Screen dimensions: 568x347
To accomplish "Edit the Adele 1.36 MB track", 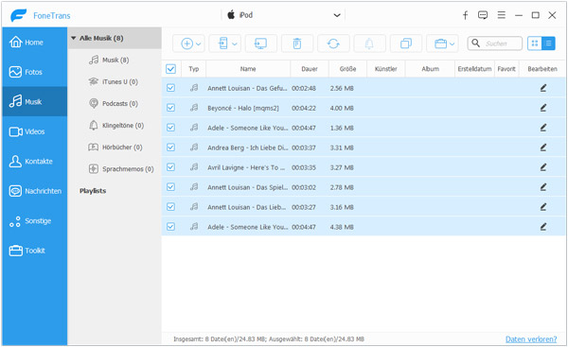I will 543,128.
